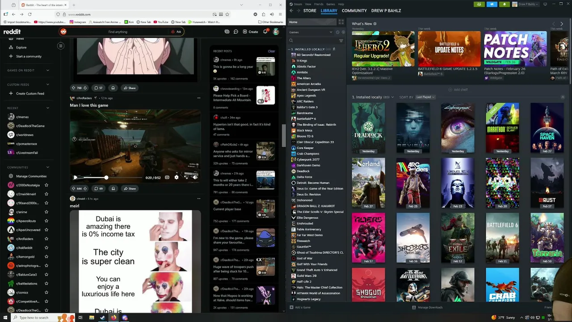Viewport: 572px width, 322px height.
Task: Upvote the 'Man I love this game' post
Action: [x=73, y=189]
